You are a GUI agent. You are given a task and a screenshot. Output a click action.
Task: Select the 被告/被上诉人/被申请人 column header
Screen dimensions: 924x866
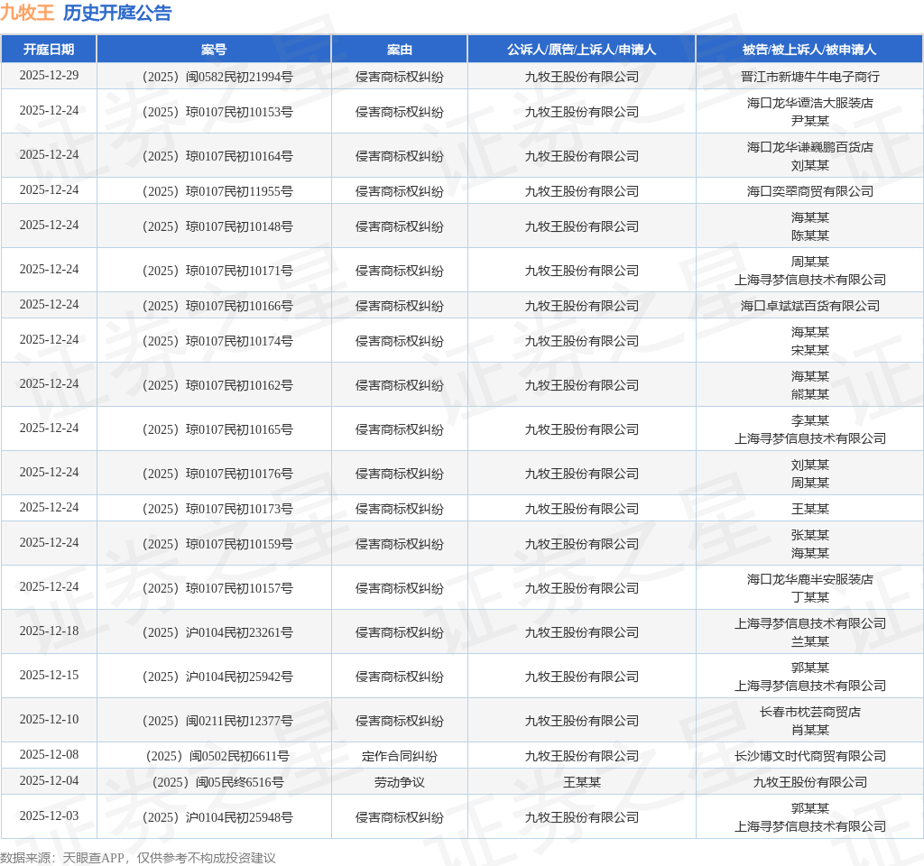pos(809,50)
